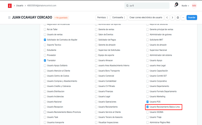Click Crear correo electrónico de usuario

click(x=146, y=17)
